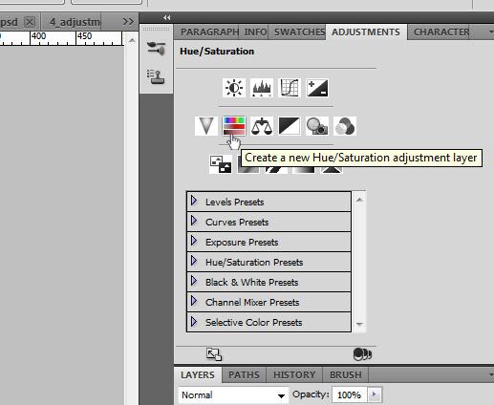Switch to the Swatches tab
Image resolution: width=494 pixels, height=405 pixels.
click(299, 32)
